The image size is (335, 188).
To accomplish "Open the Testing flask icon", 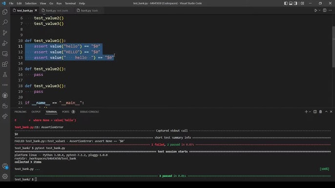I will point(5,75).
